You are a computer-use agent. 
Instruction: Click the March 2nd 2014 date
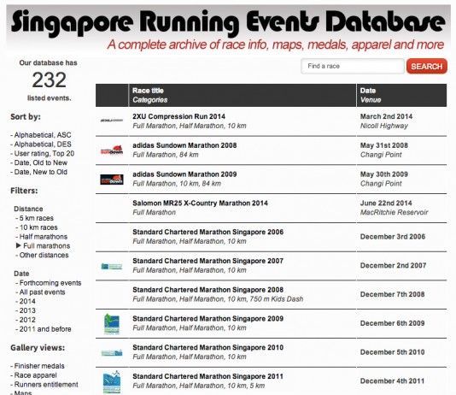pos(386,116)
